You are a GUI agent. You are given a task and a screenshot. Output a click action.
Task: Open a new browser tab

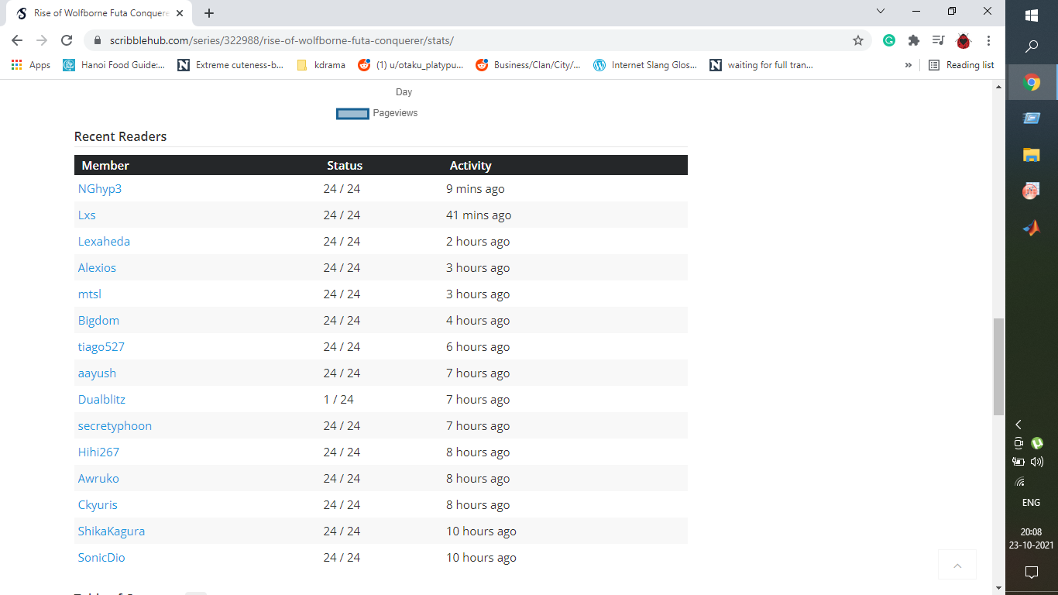coord(209,13)
